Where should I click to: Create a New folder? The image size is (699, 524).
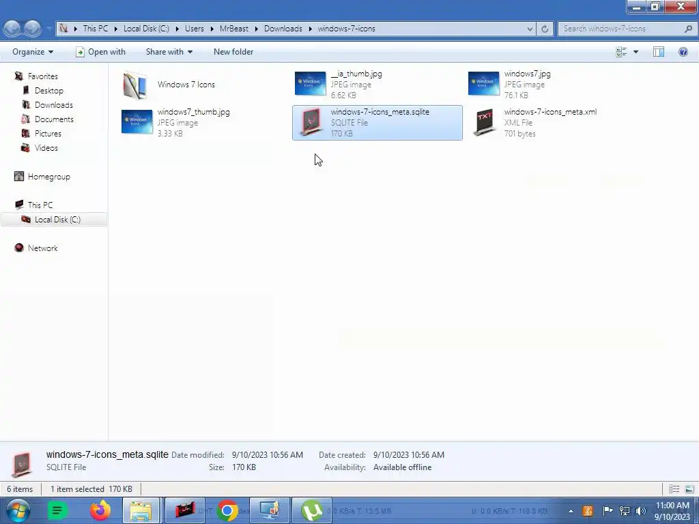click(233, 52)
